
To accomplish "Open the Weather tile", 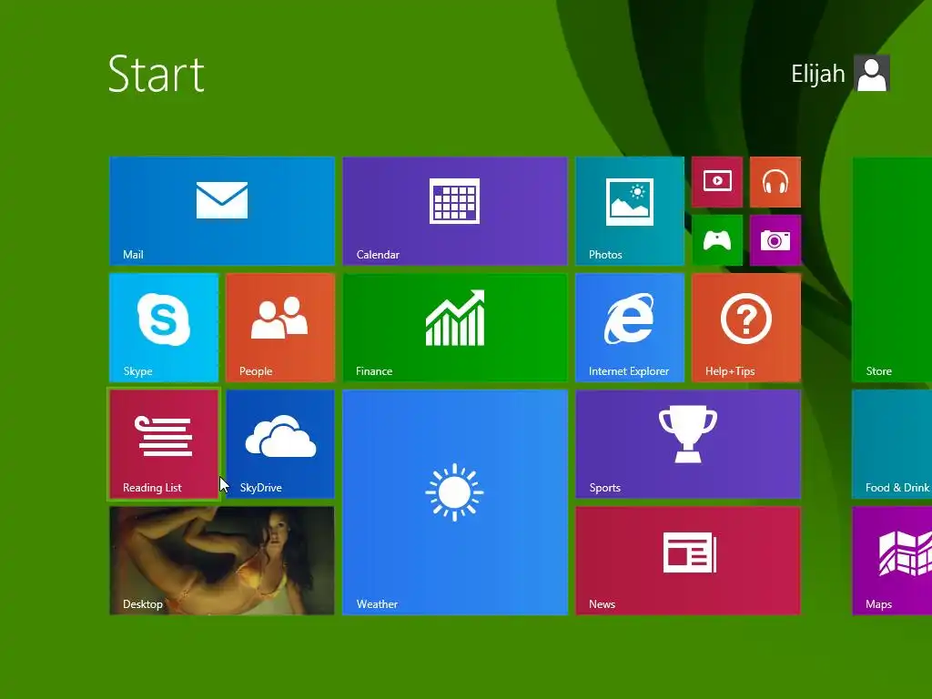I will click(x=455, y=502).
